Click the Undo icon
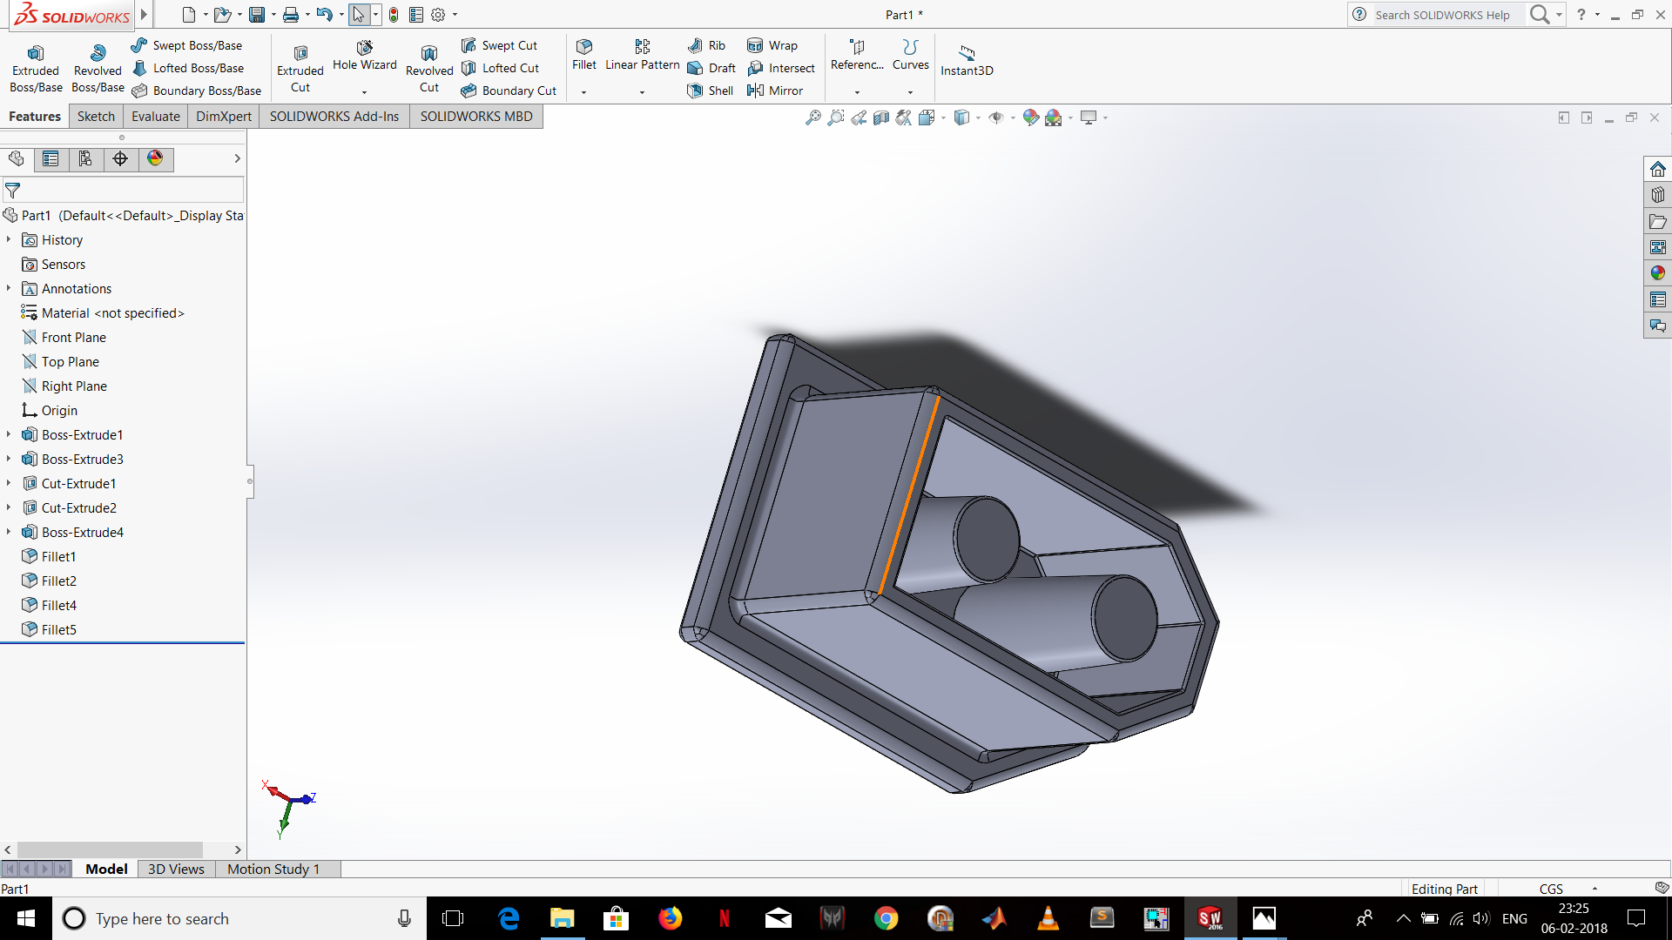Image resolution: width=1672 pixels, height=940 pixels. tap(324, 15)
